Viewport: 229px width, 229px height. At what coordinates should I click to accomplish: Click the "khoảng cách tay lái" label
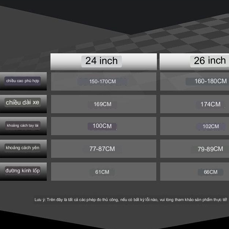pyautogui.click(x=23, y=126)
